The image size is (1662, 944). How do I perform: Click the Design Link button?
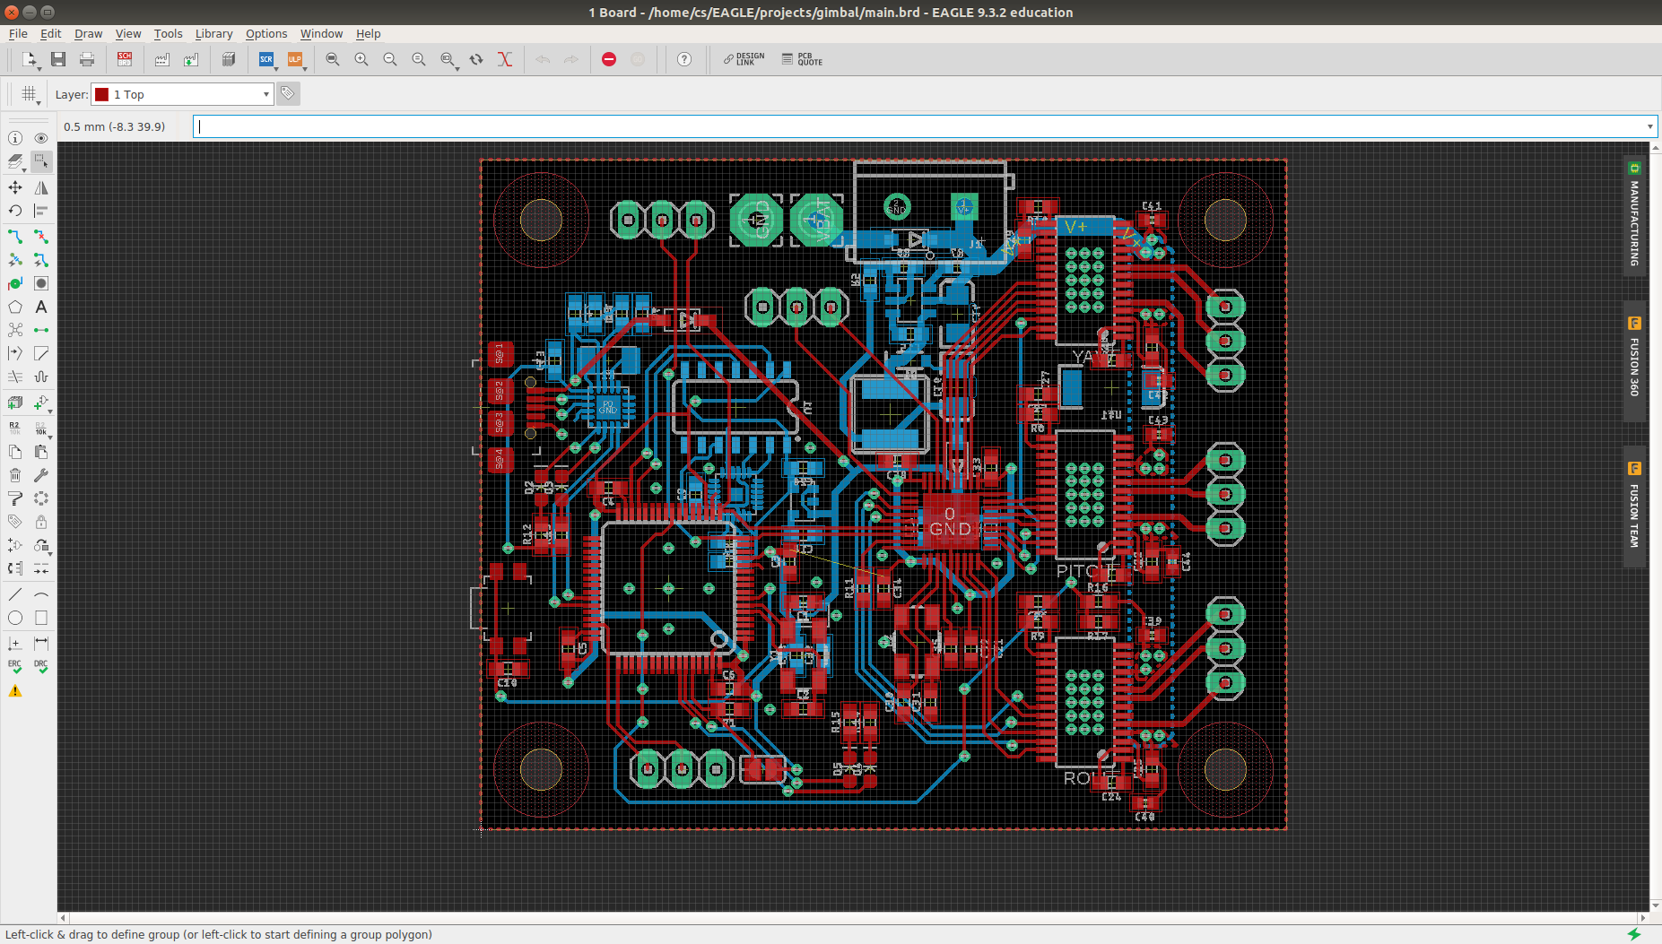(x=744, y=59)
